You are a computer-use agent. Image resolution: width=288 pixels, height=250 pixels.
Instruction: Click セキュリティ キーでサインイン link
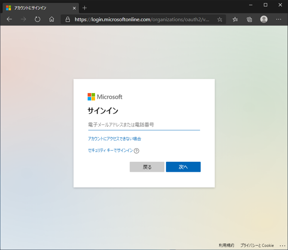coord(110,150)
